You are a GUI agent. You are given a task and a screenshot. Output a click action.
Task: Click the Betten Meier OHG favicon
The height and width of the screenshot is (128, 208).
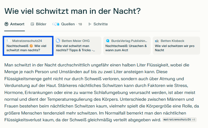coord(58,41)
